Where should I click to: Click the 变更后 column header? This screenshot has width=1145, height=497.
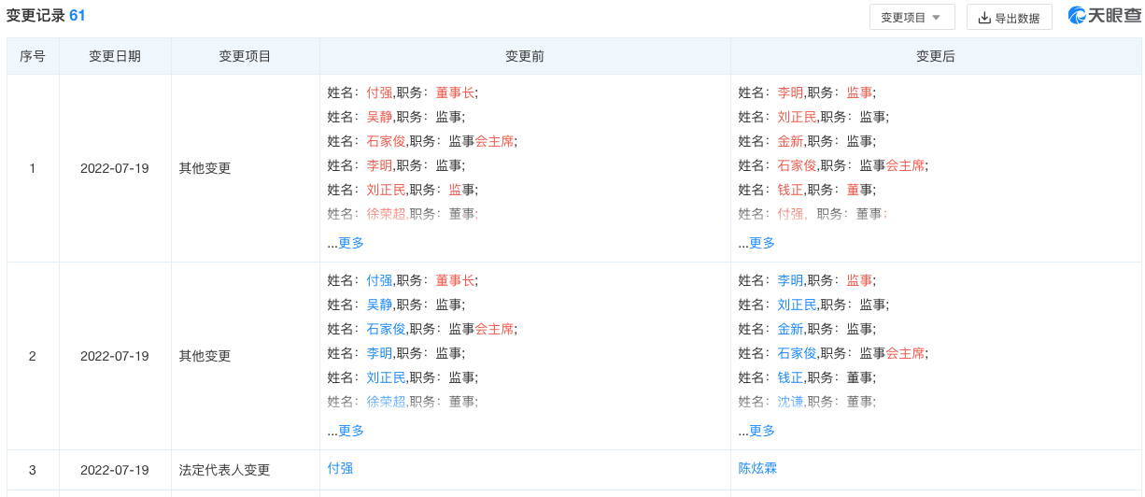coord(936,56)
